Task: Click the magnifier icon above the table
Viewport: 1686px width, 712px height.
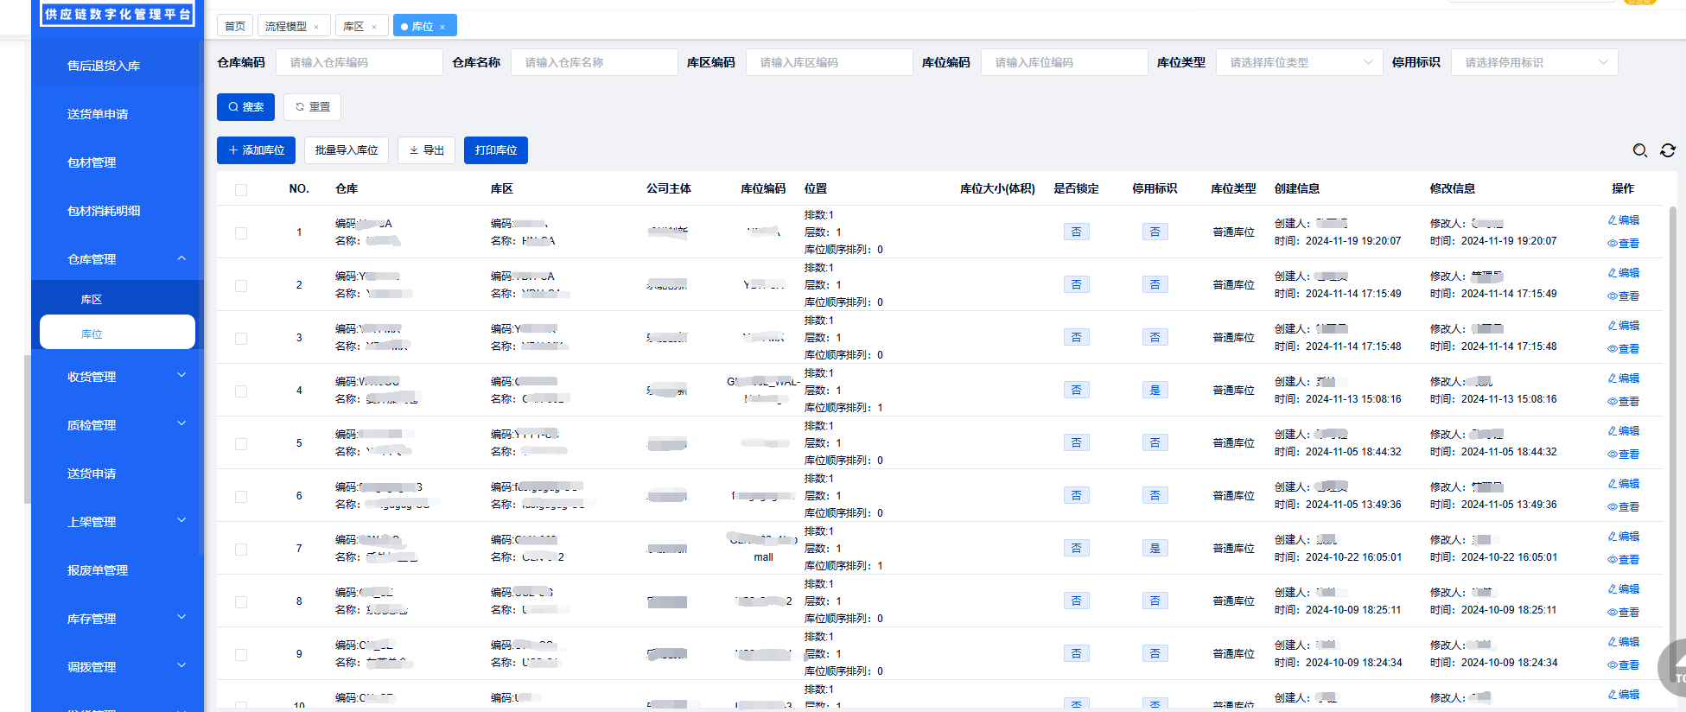Action: coord(1639,150)
